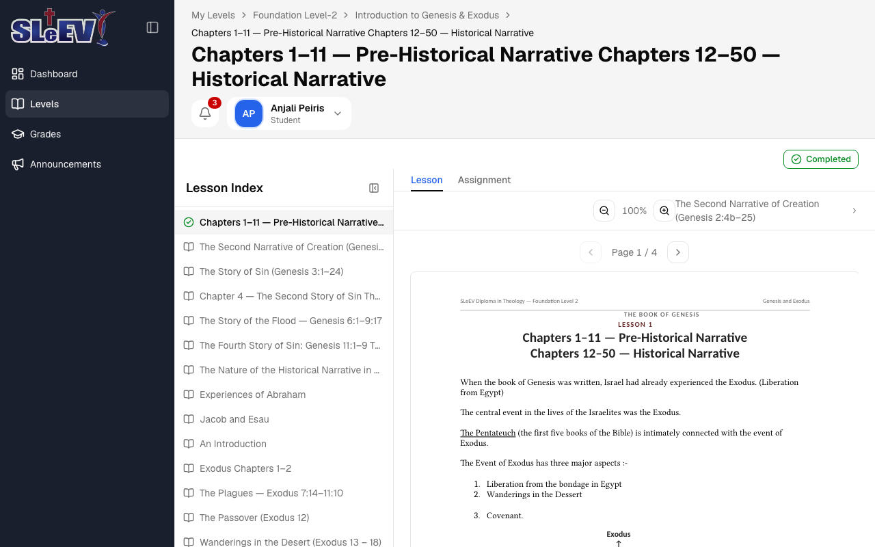Go to next lesson via right chevron
875x547 pixels.
854,211
